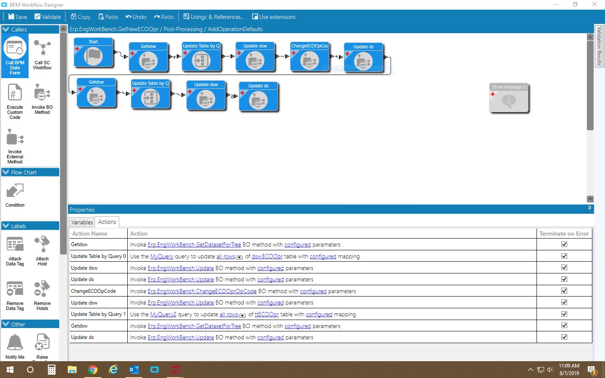Select the Remove Holds item
Viewport: 605px width, 378px height.
42,295
